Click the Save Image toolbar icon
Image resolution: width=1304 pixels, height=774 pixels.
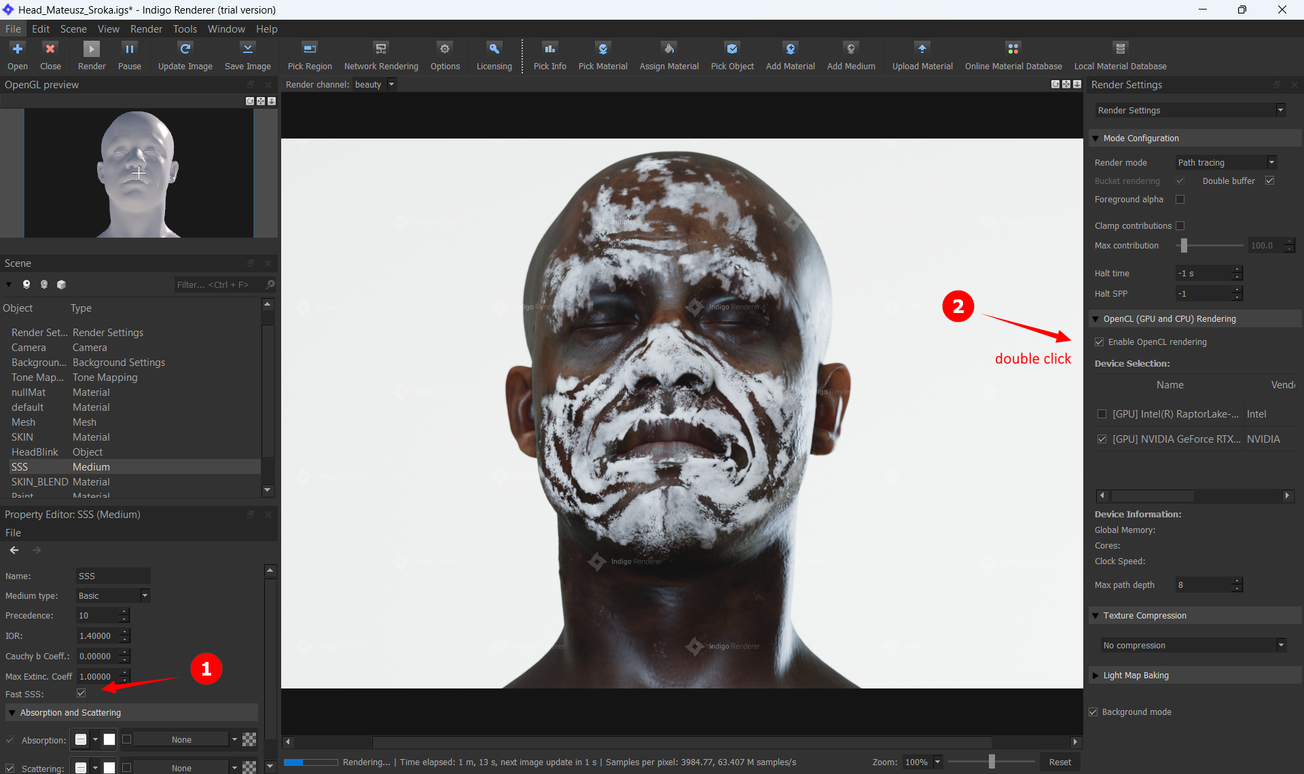click(x=247, y=49)
